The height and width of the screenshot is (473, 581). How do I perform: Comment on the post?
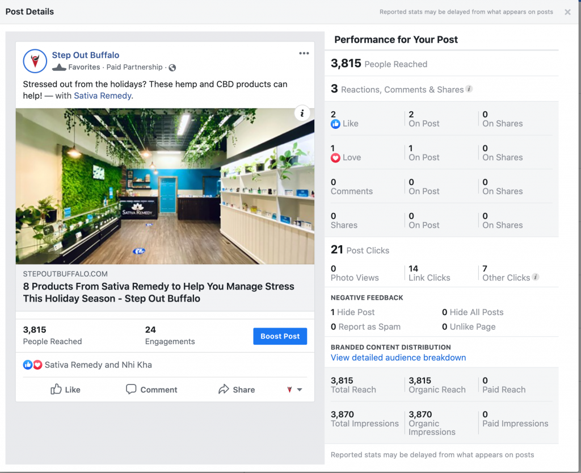pos(151,390)
